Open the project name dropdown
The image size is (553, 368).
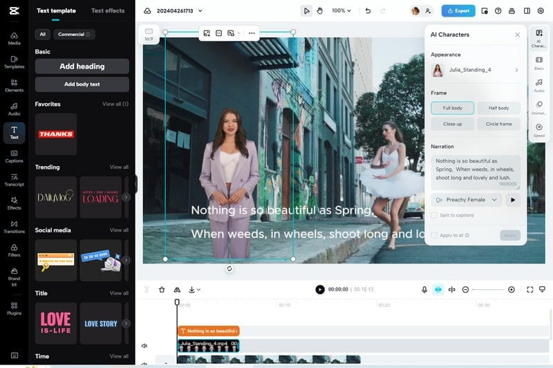tap(200, 11)
